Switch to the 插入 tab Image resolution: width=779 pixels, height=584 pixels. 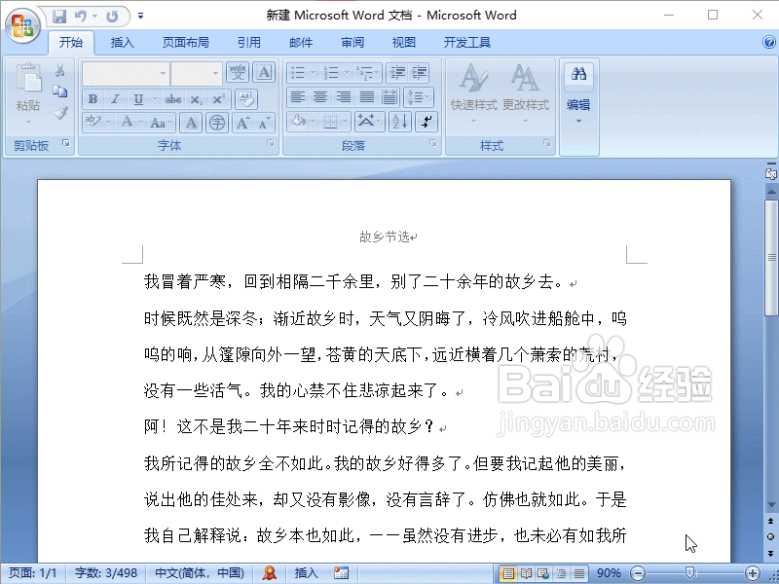point(123,43)
